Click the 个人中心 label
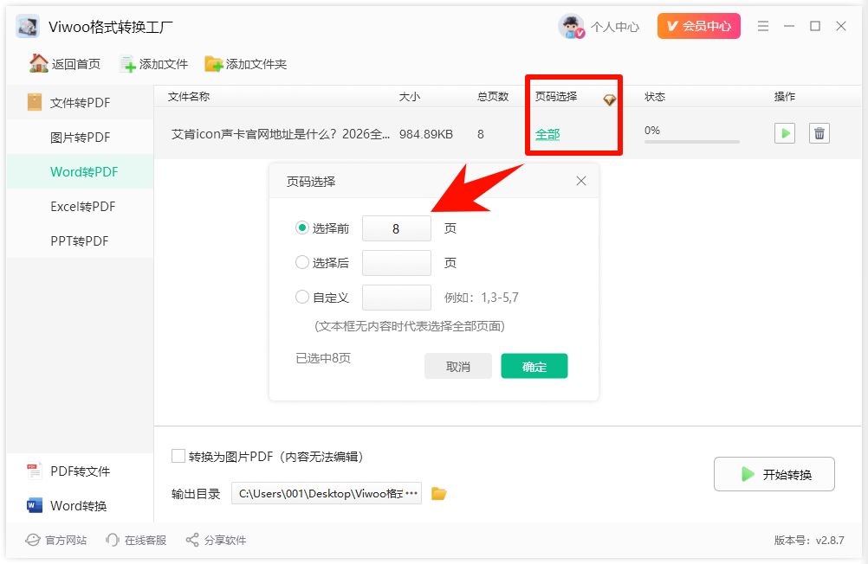Viewport: 868px width, 564px height. pos(615,27)
